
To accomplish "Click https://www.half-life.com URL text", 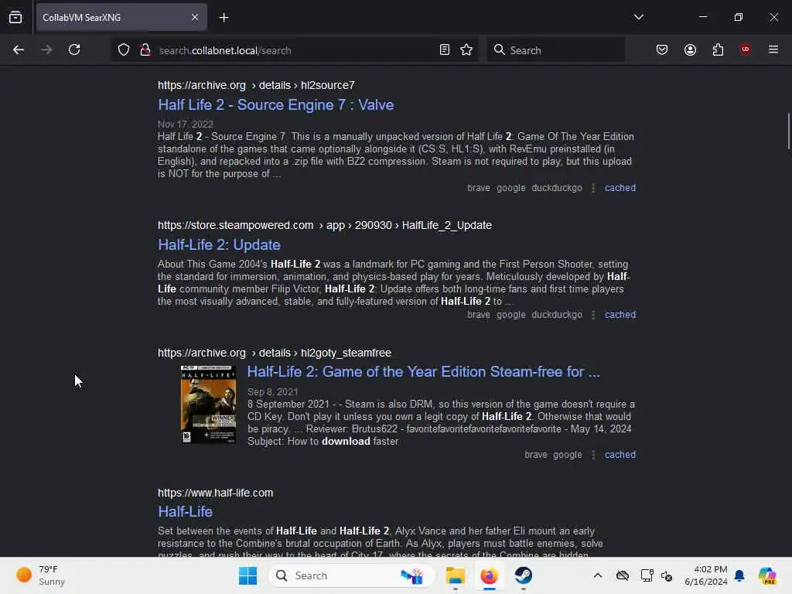I will 215,493.
